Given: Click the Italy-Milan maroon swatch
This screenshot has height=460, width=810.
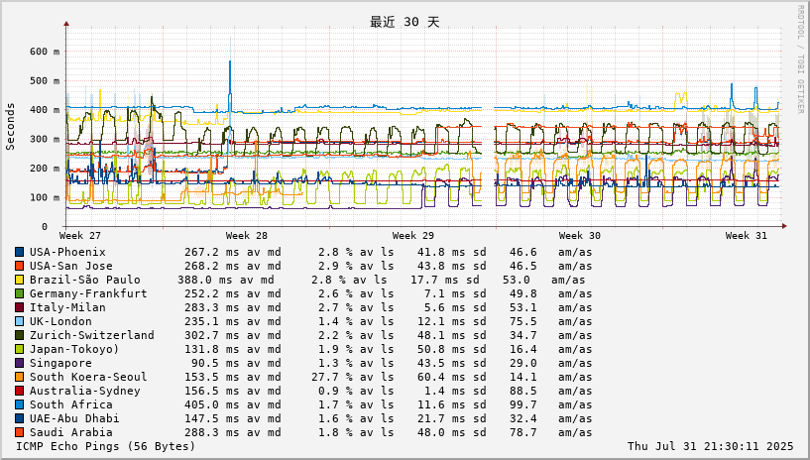Looking at the screenshot, I should pos(19,307).
